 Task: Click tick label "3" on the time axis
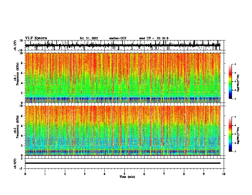pyautogui.click(x=85, y=174)
